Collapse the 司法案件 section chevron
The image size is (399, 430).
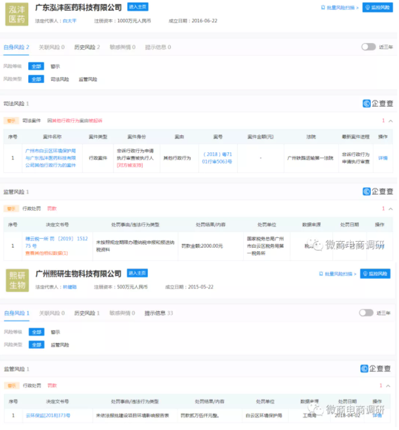(391, 121)
